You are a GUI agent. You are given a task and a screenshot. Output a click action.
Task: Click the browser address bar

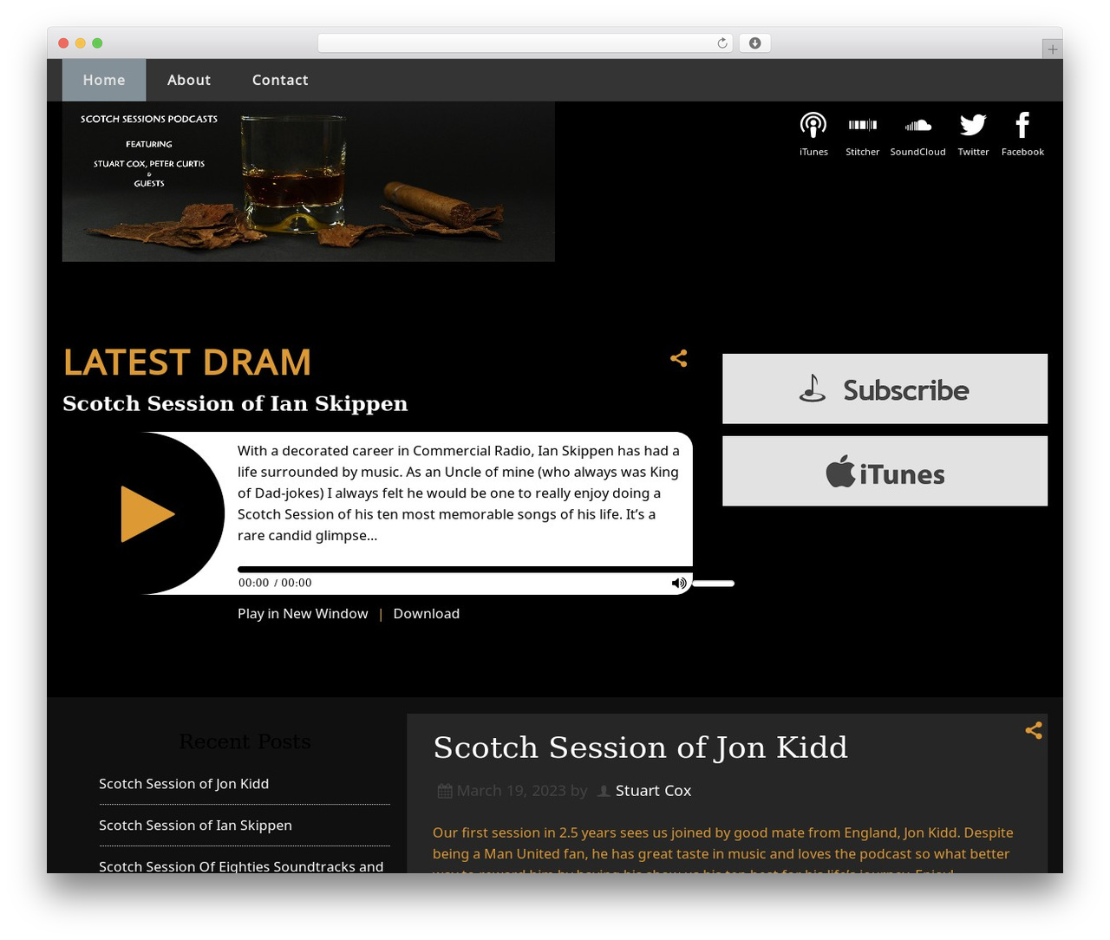525,43
